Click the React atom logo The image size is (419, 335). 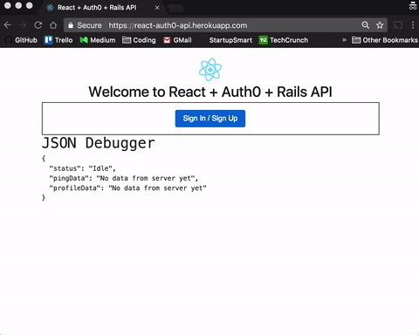(210, 70)
